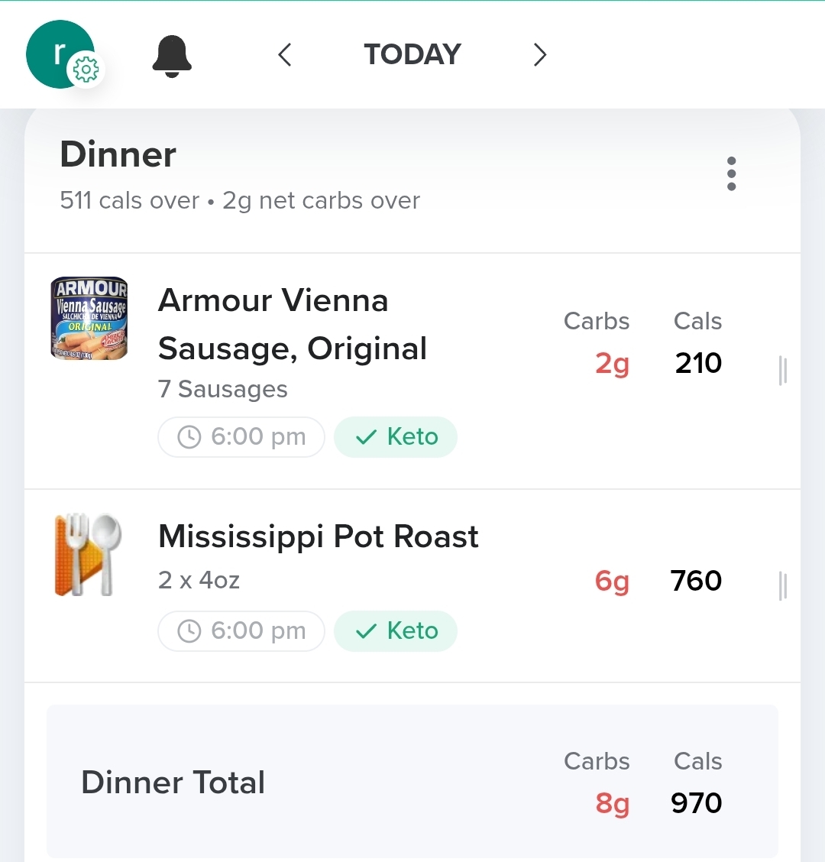This screenshot has height=862, width=825.
Task: Grab Vienna Sausage reorder handle
Action: [782, 371]
